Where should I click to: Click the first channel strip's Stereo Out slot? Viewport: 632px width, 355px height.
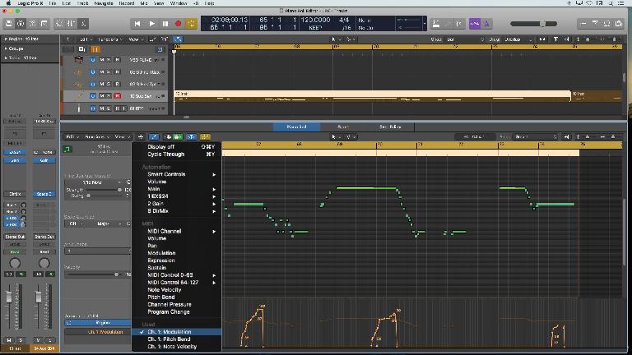click(15, 237)
